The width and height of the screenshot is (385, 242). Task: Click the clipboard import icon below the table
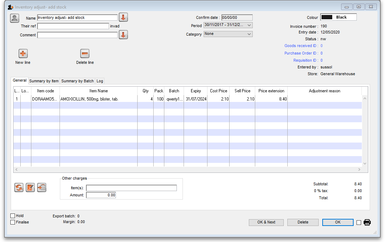point(42,187)
